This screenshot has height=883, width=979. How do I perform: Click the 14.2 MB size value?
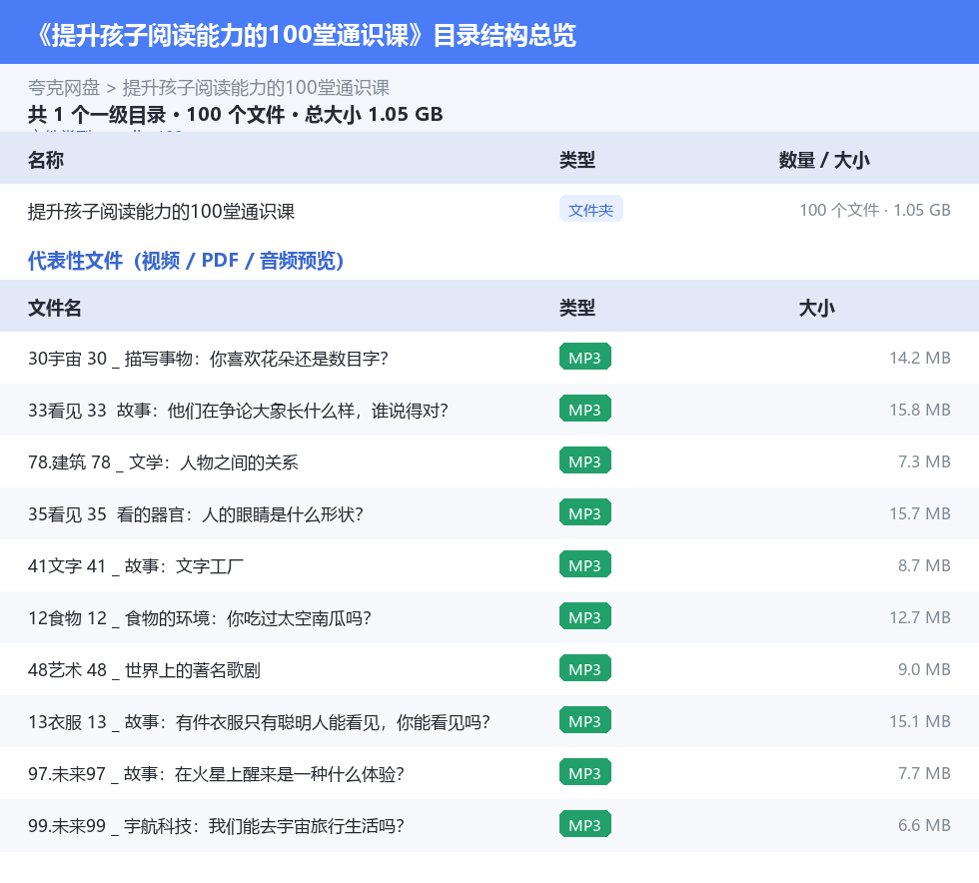pyautogui.click(x=920, y=358)
